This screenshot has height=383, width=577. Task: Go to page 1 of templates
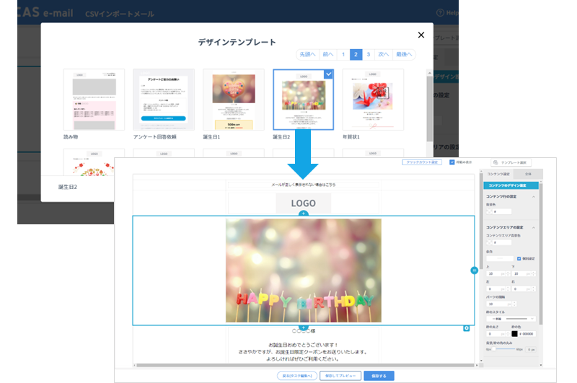(x=343, y=54)
